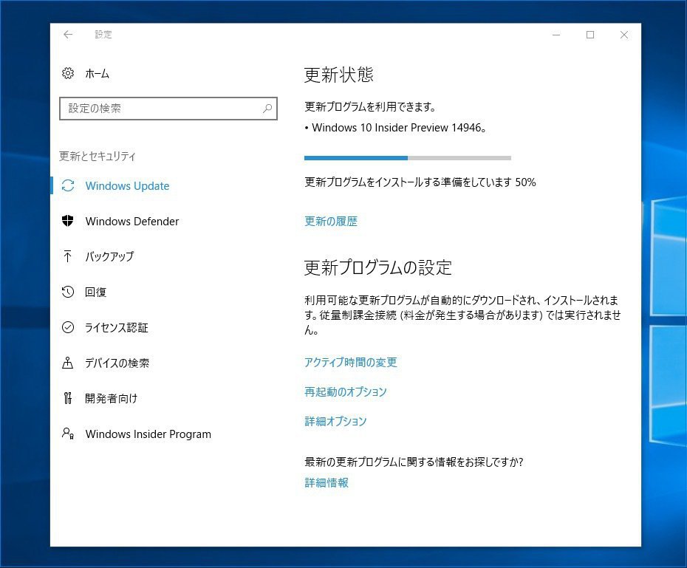
Task: Select Windows Defender in the sidebar
Action: [x=132, y=222]
